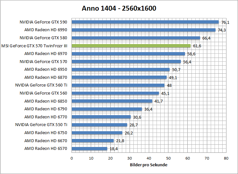Viewport: 238px width, 174px height.
Task: Click the axis title 'Bilder pro Sekunde'
Action: pos(149,165)
